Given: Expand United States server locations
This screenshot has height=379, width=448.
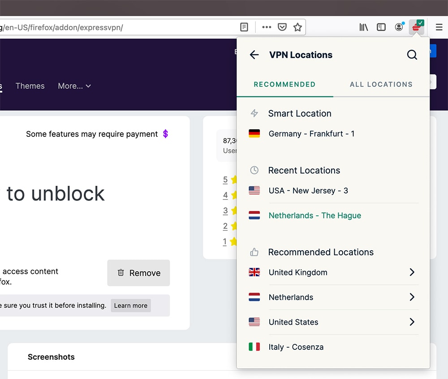Looking at the screenshot, I should [x=412, y=322].
